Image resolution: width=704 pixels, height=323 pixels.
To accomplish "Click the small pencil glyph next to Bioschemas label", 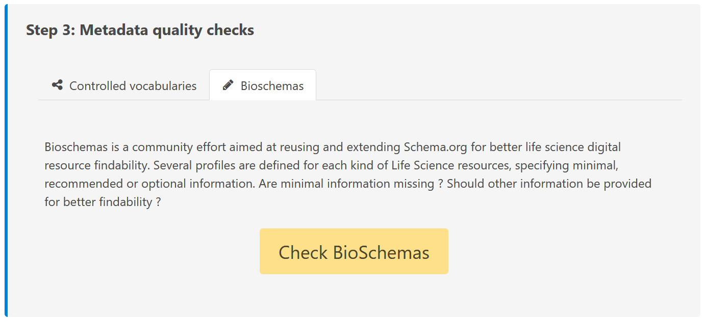I will tap(228, 84).
